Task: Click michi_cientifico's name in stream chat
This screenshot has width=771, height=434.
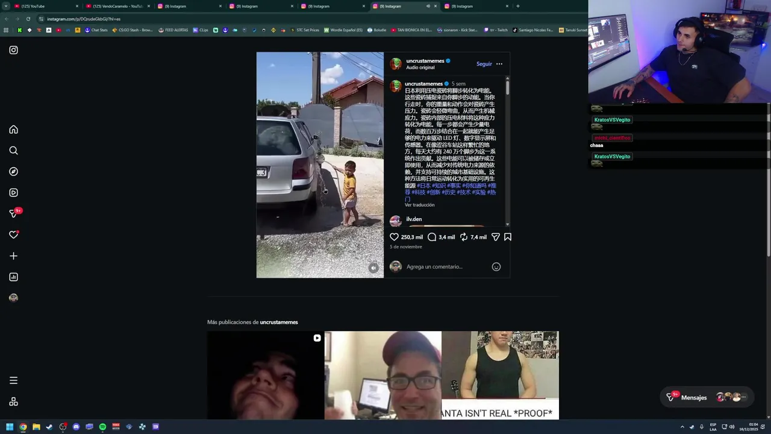Action: tap(612, 138)
